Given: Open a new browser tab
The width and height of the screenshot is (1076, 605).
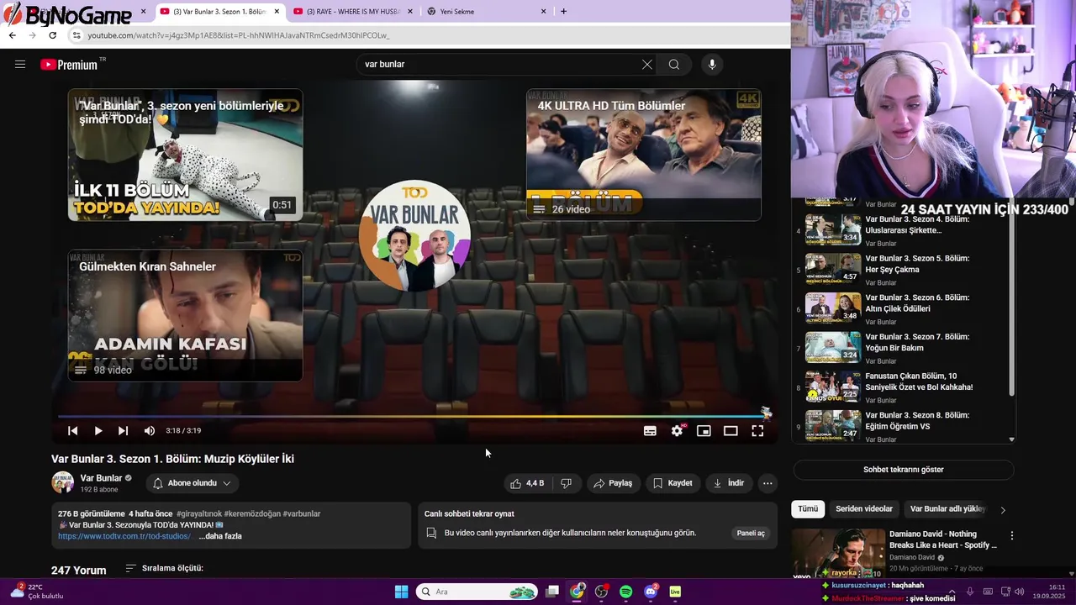Looking at the screenshot, I should coord(563,12).
